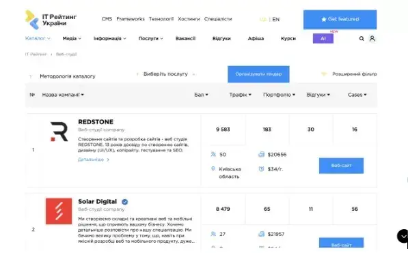Open the search magnifier icon
Screen dimensions: 408x253
point(362,39)
